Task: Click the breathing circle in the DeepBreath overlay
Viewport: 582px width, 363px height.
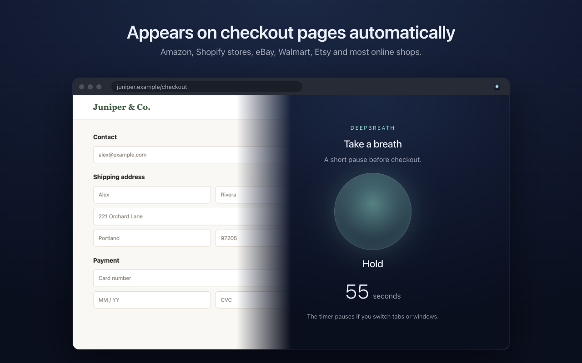Action: click(x=373, y=211)
